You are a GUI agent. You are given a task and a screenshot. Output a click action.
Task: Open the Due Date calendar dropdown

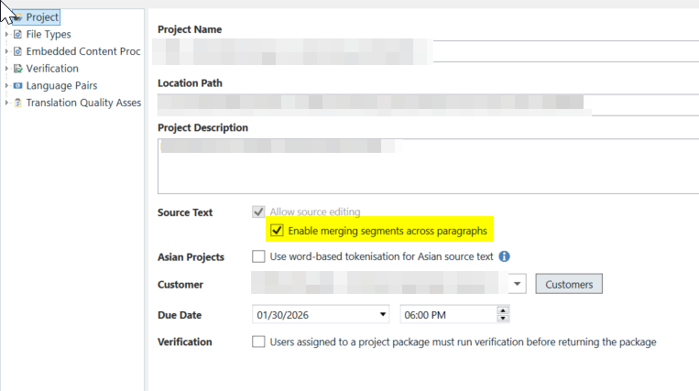pos(383,314)
